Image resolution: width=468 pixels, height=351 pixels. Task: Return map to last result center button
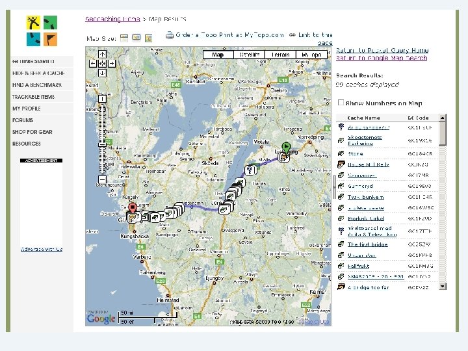[103, 64]
